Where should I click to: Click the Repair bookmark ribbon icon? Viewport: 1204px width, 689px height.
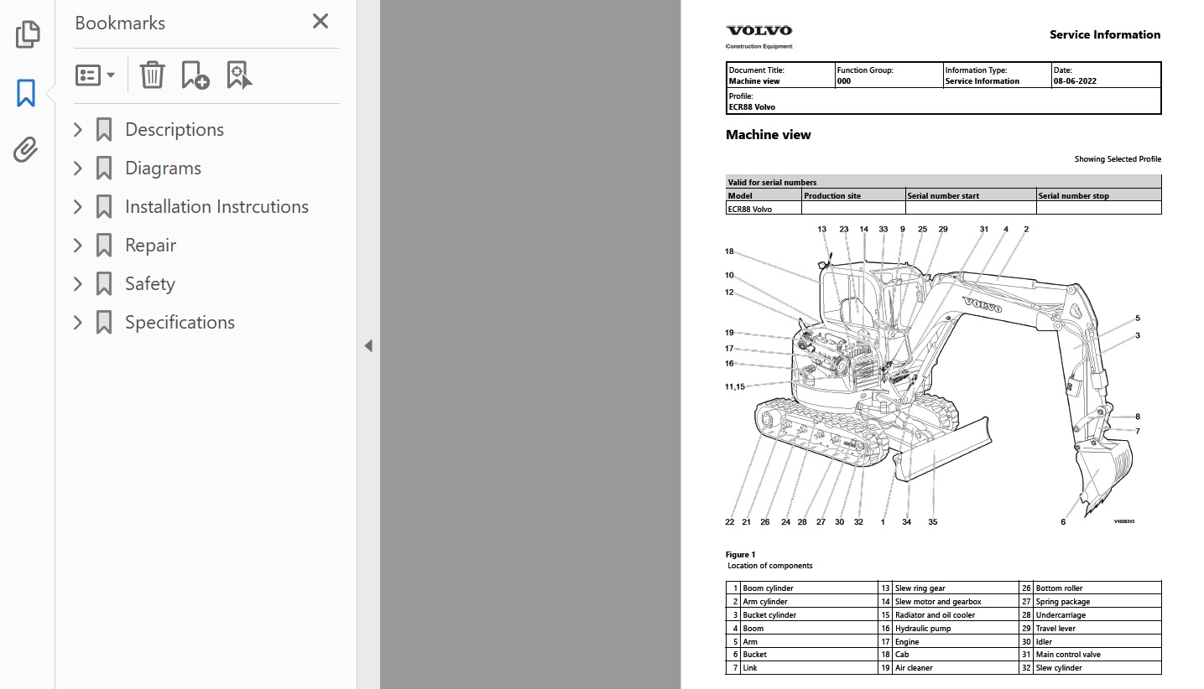104,246
